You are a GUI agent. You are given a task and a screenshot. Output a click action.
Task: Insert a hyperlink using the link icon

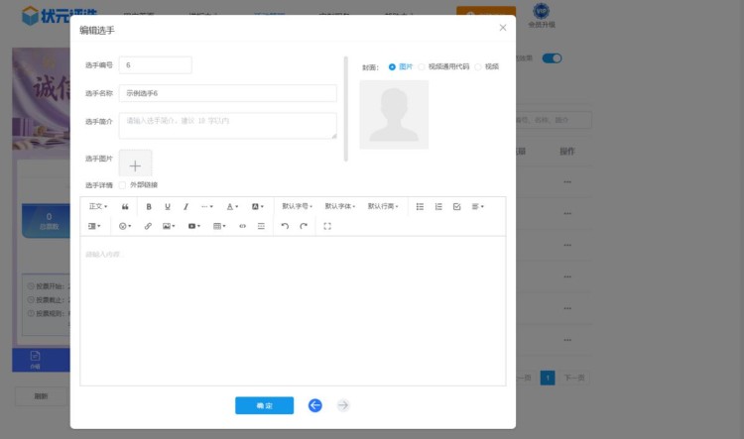(148, 226)
